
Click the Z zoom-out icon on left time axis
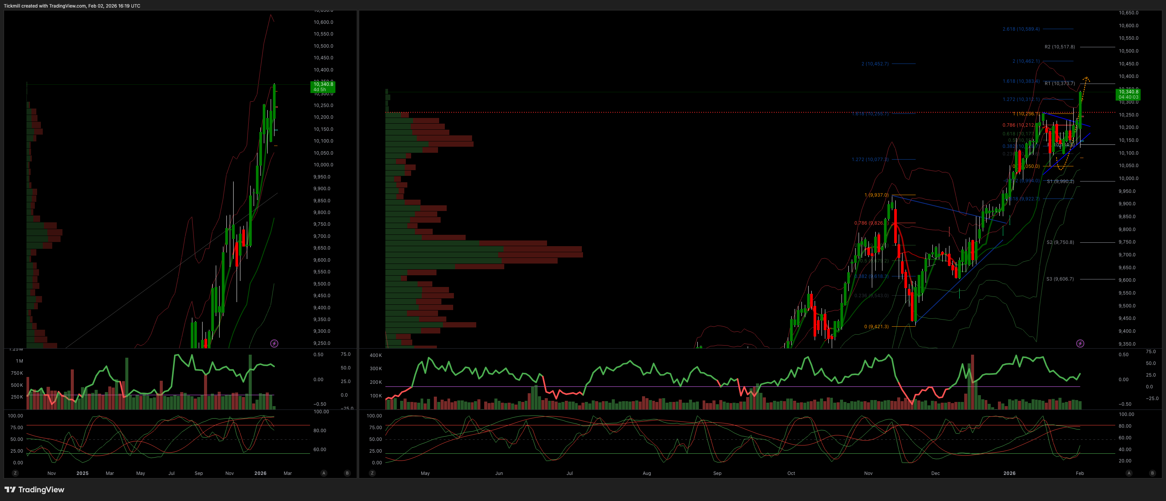coord(15,473)
